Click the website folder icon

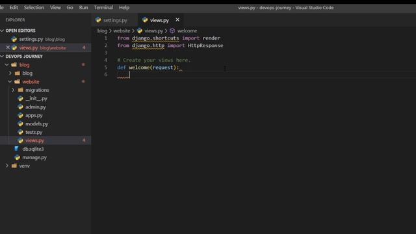[18, 82]
